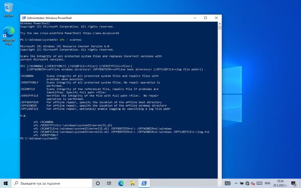This screenshot has height=188, width=301.
Task: Open the network globe tray icon
Action: [247, 183]
